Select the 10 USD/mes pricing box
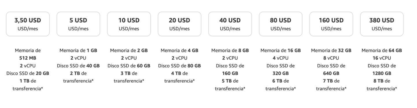The height and width of the screenshot is (108, 417). point(129,24)
